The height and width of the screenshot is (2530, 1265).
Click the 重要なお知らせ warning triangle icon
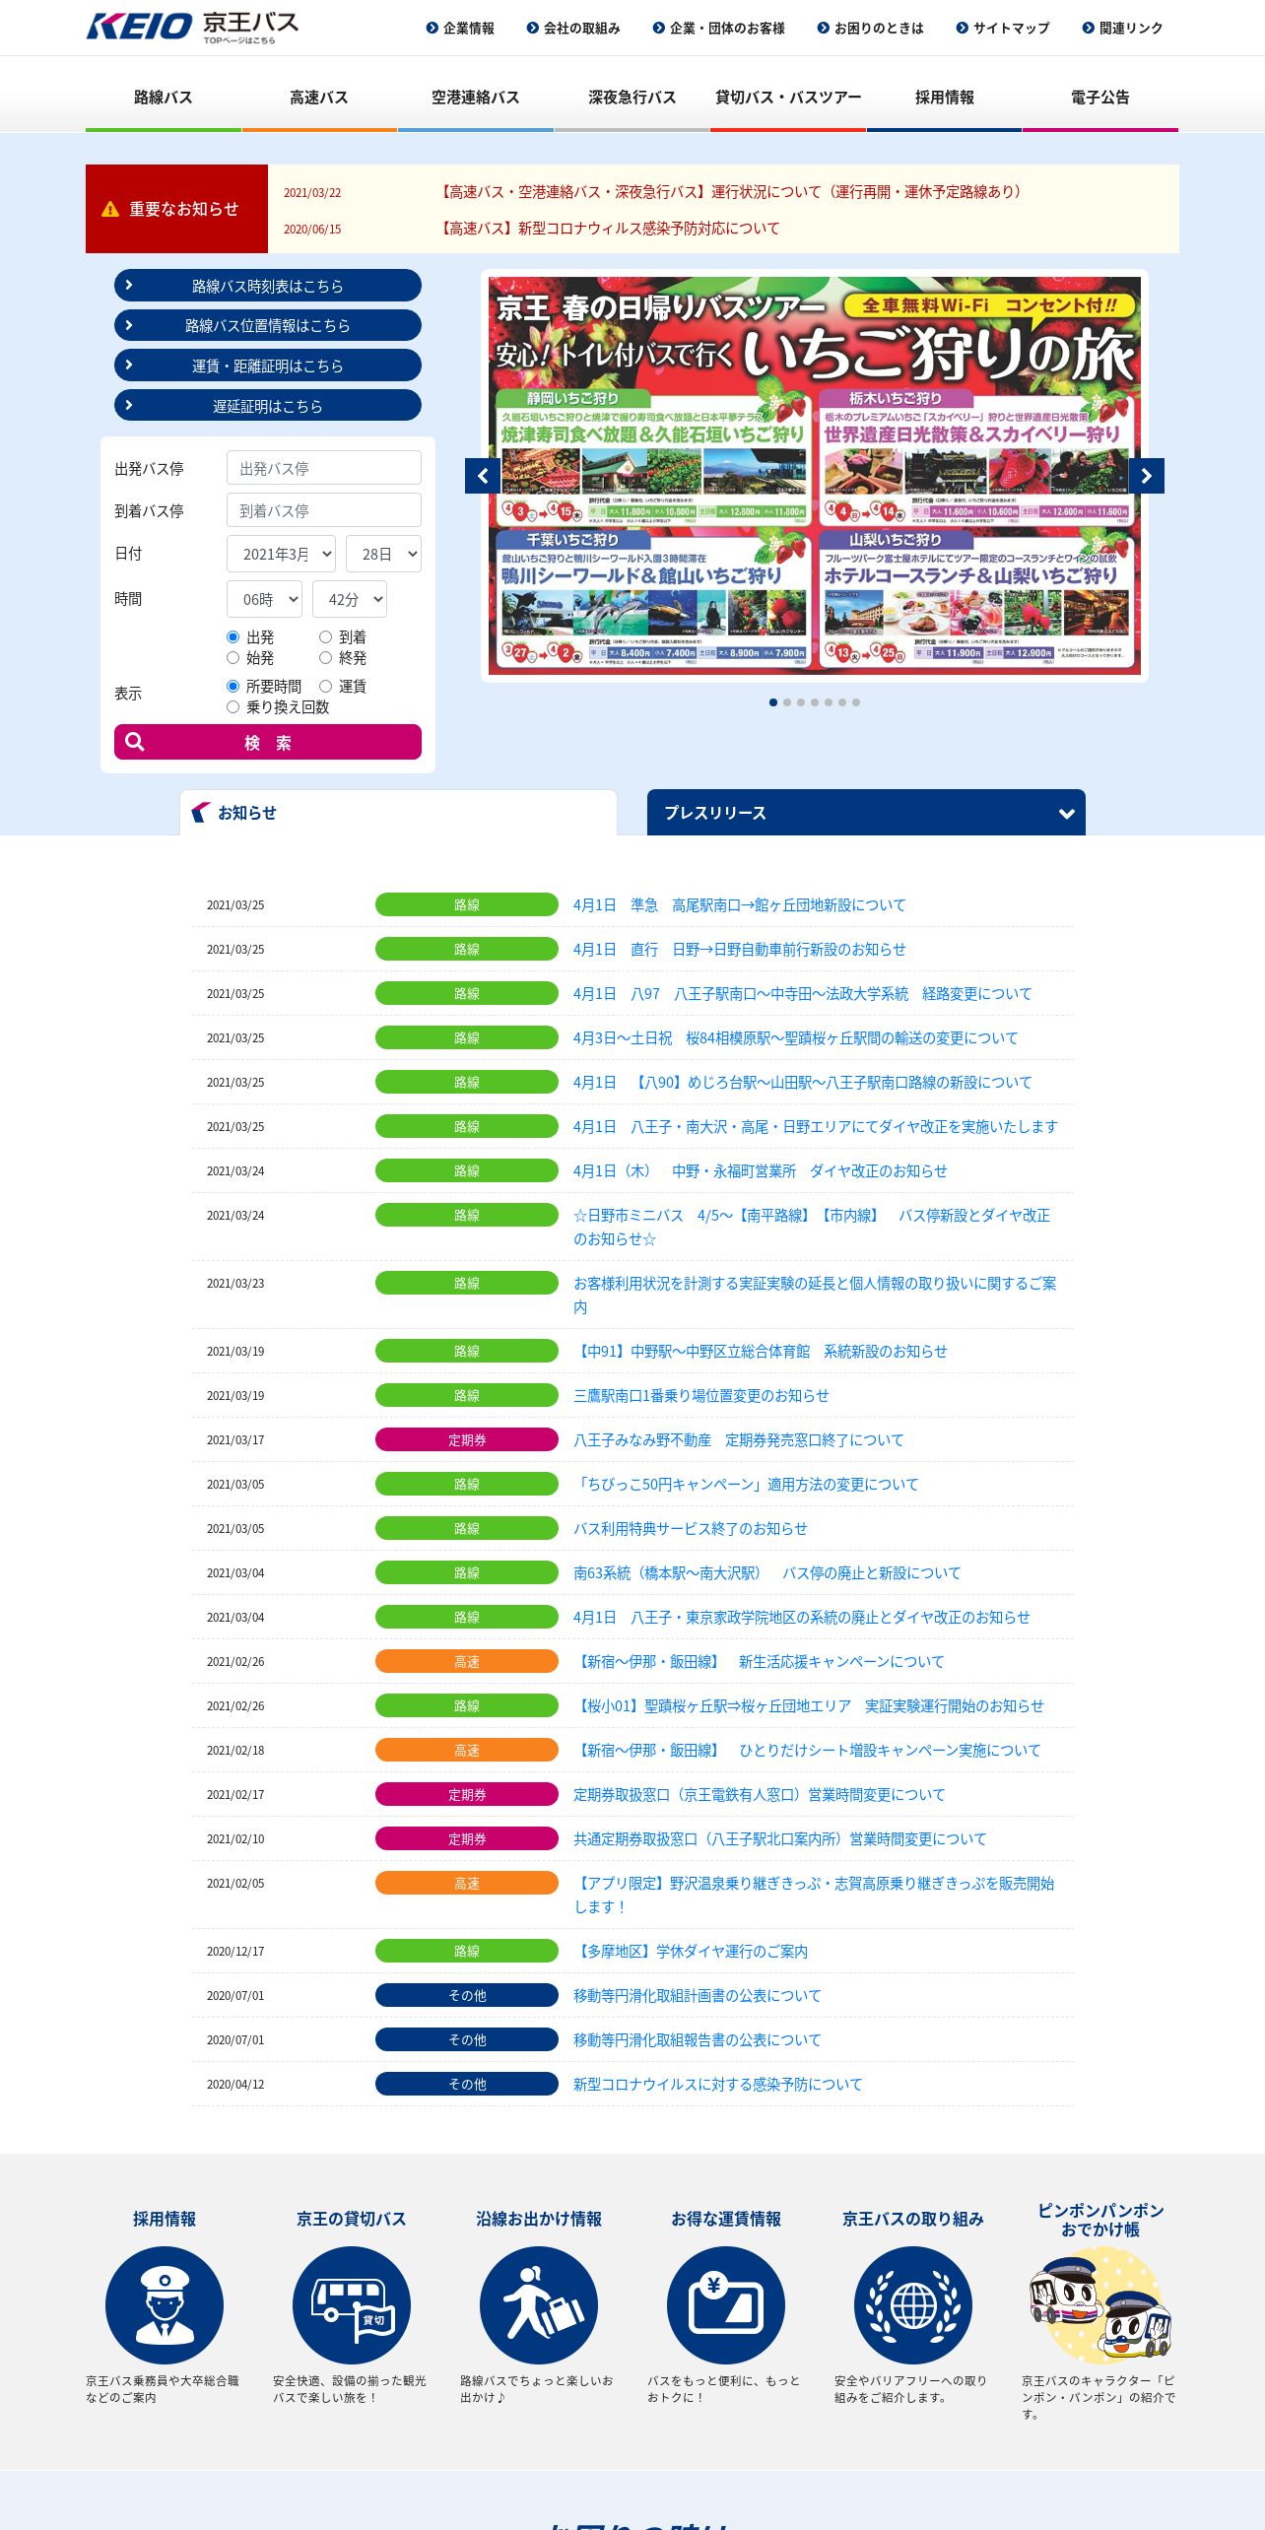110,209
